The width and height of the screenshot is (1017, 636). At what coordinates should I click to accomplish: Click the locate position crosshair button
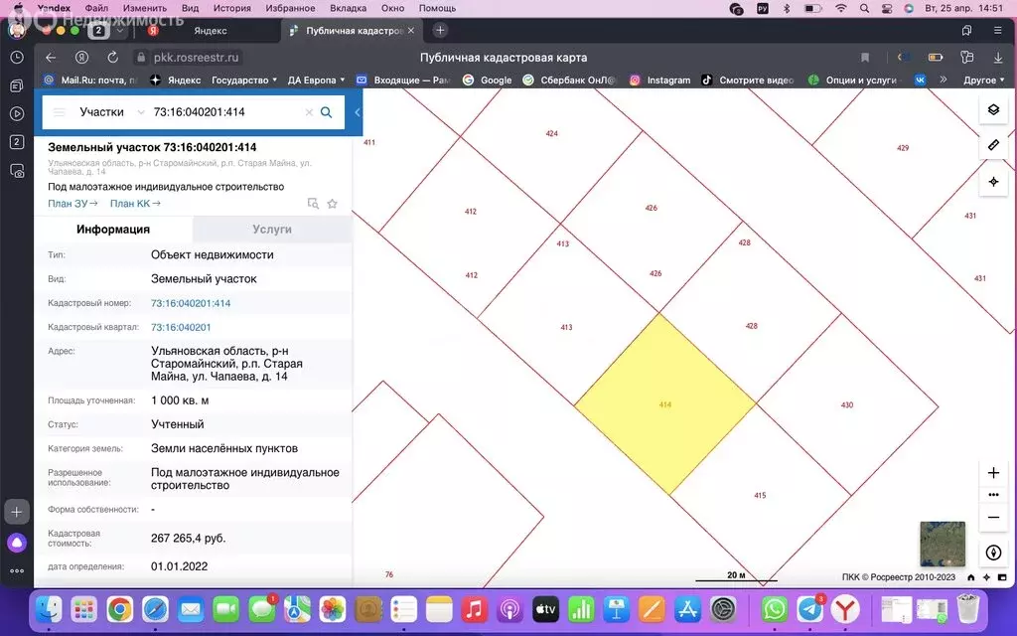pos(993,182)
